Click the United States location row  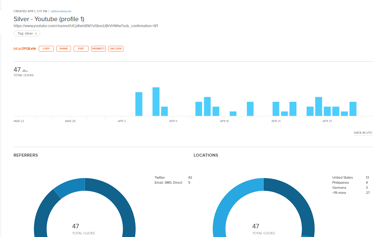point(351,177)
